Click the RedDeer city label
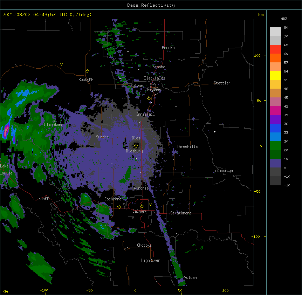Image resolution: width=302 pixels, height=295 pixels. pyautogui.click(x=154, y=89)
